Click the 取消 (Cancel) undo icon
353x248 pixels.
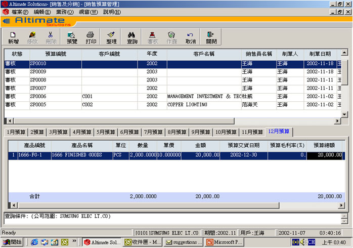[x=191, y=37]
